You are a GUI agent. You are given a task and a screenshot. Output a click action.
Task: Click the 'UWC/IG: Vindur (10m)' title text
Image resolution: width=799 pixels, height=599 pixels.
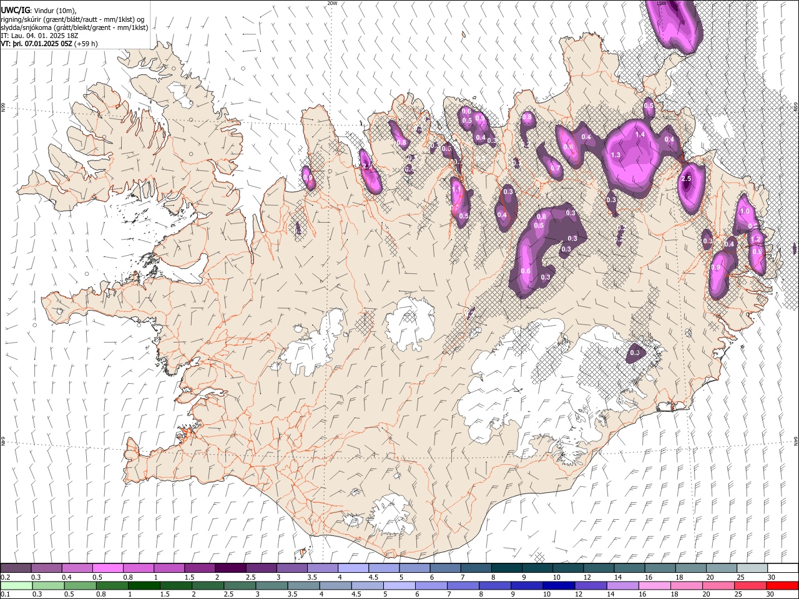38,11
